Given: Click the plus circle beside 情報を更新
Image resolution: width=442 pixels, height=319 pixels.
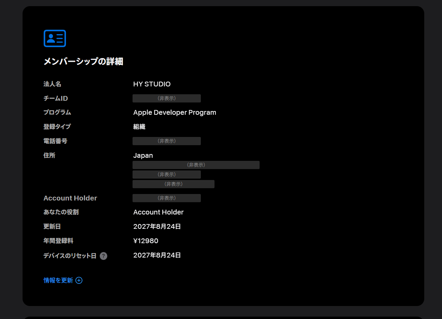Looking at the screenshot, I should (x=79, y=280).
